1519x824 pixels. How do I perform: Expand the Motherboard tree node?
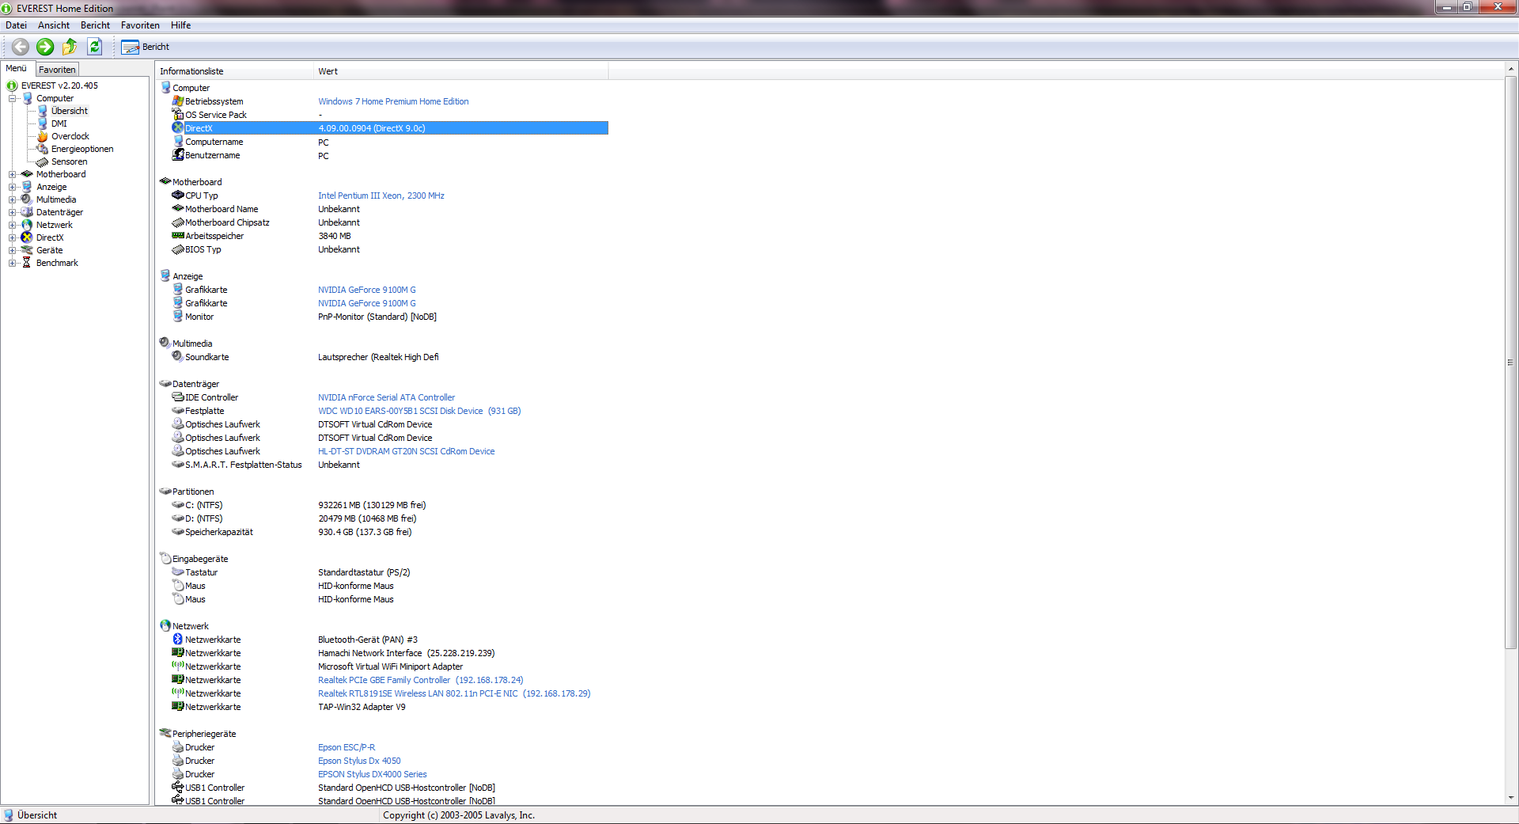point(12,174)
